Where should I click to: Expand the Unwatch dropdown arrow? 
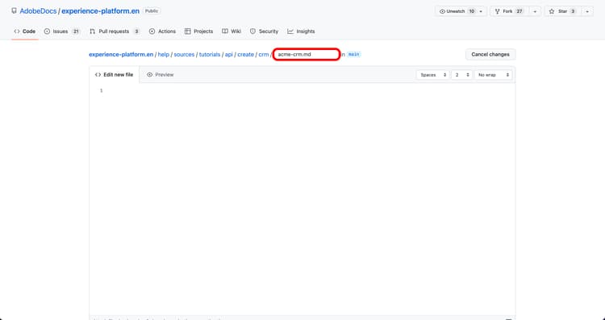(481, 11)
